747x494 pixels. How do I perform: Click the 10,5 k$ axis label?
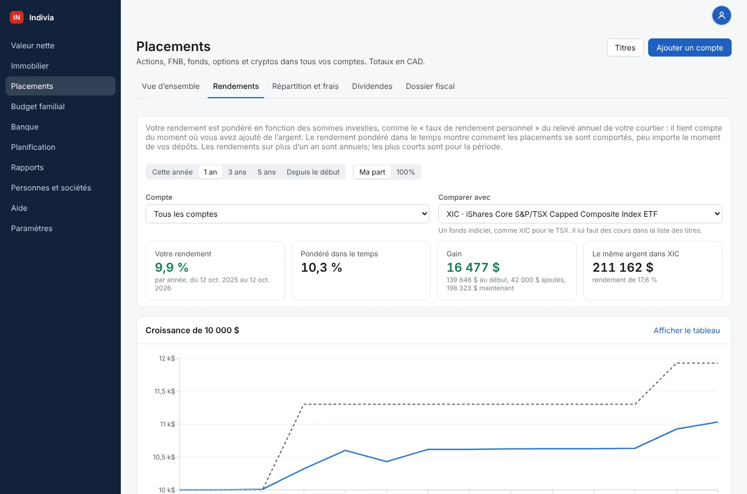[x=164, y=457]
